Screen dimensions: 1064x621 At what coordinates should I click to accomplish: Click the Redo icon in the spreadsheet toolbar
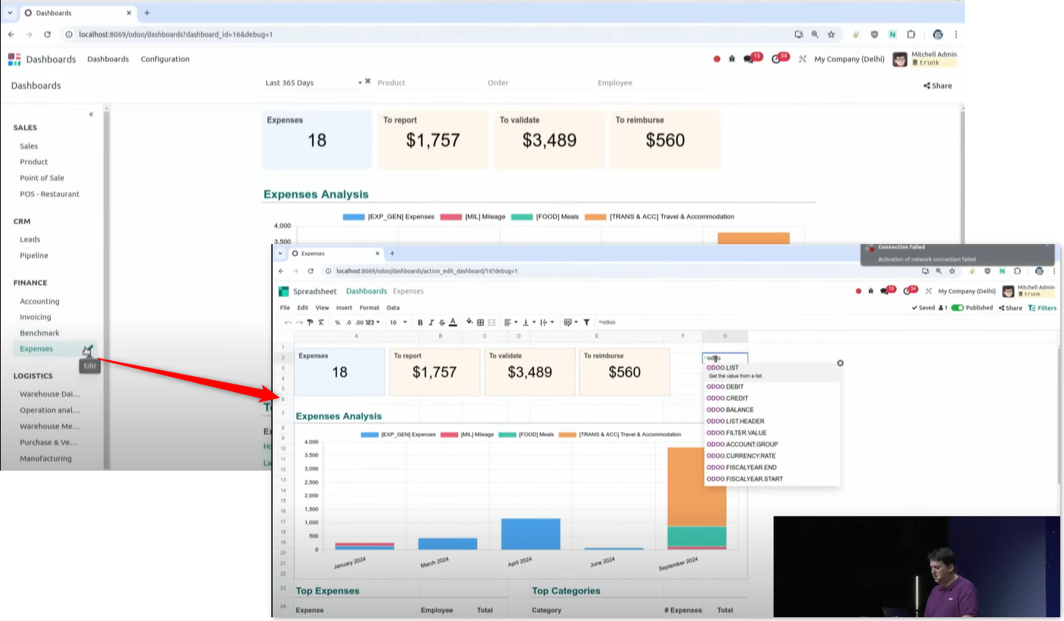298,323
